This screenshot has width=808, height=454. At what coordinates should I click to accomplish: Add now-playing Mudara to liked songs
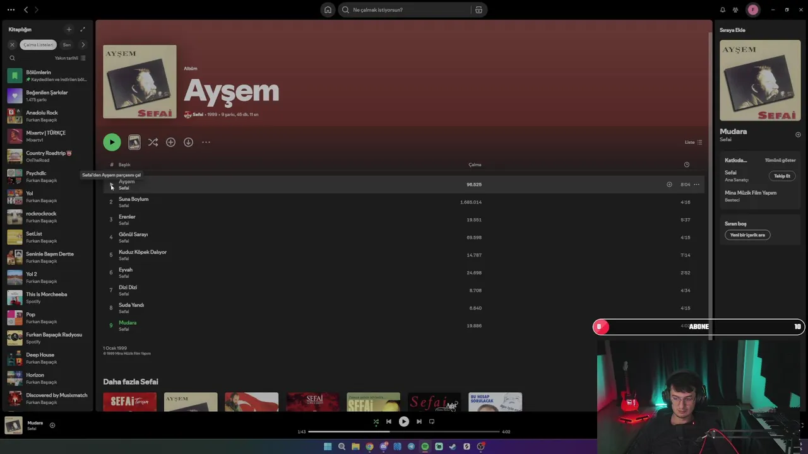(x=52, y=425)
